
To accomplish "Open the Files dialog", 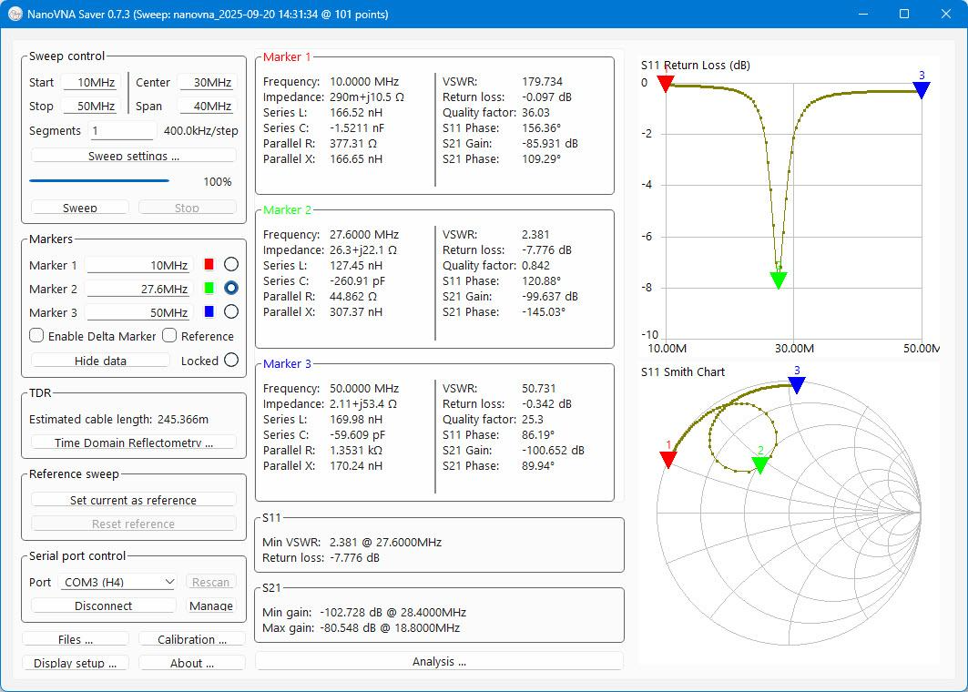I will [76, 639].
